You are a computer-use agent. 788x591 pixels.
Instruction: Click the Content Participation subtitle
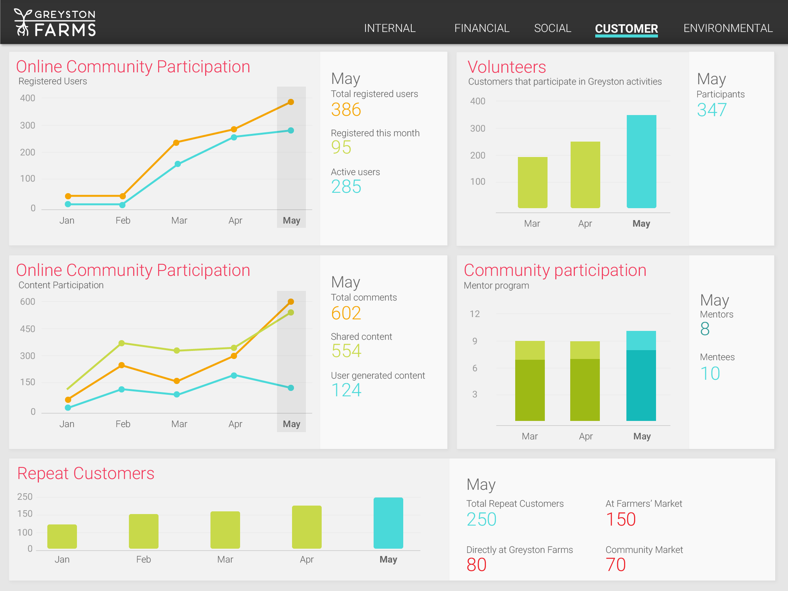61,285
